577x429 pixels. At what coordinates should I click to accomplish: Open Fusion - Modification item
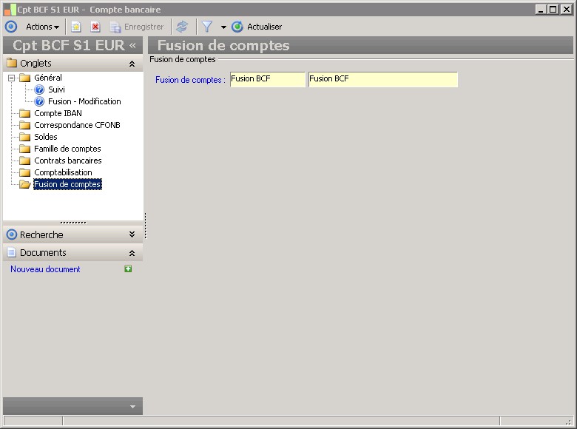pos(84,101)
